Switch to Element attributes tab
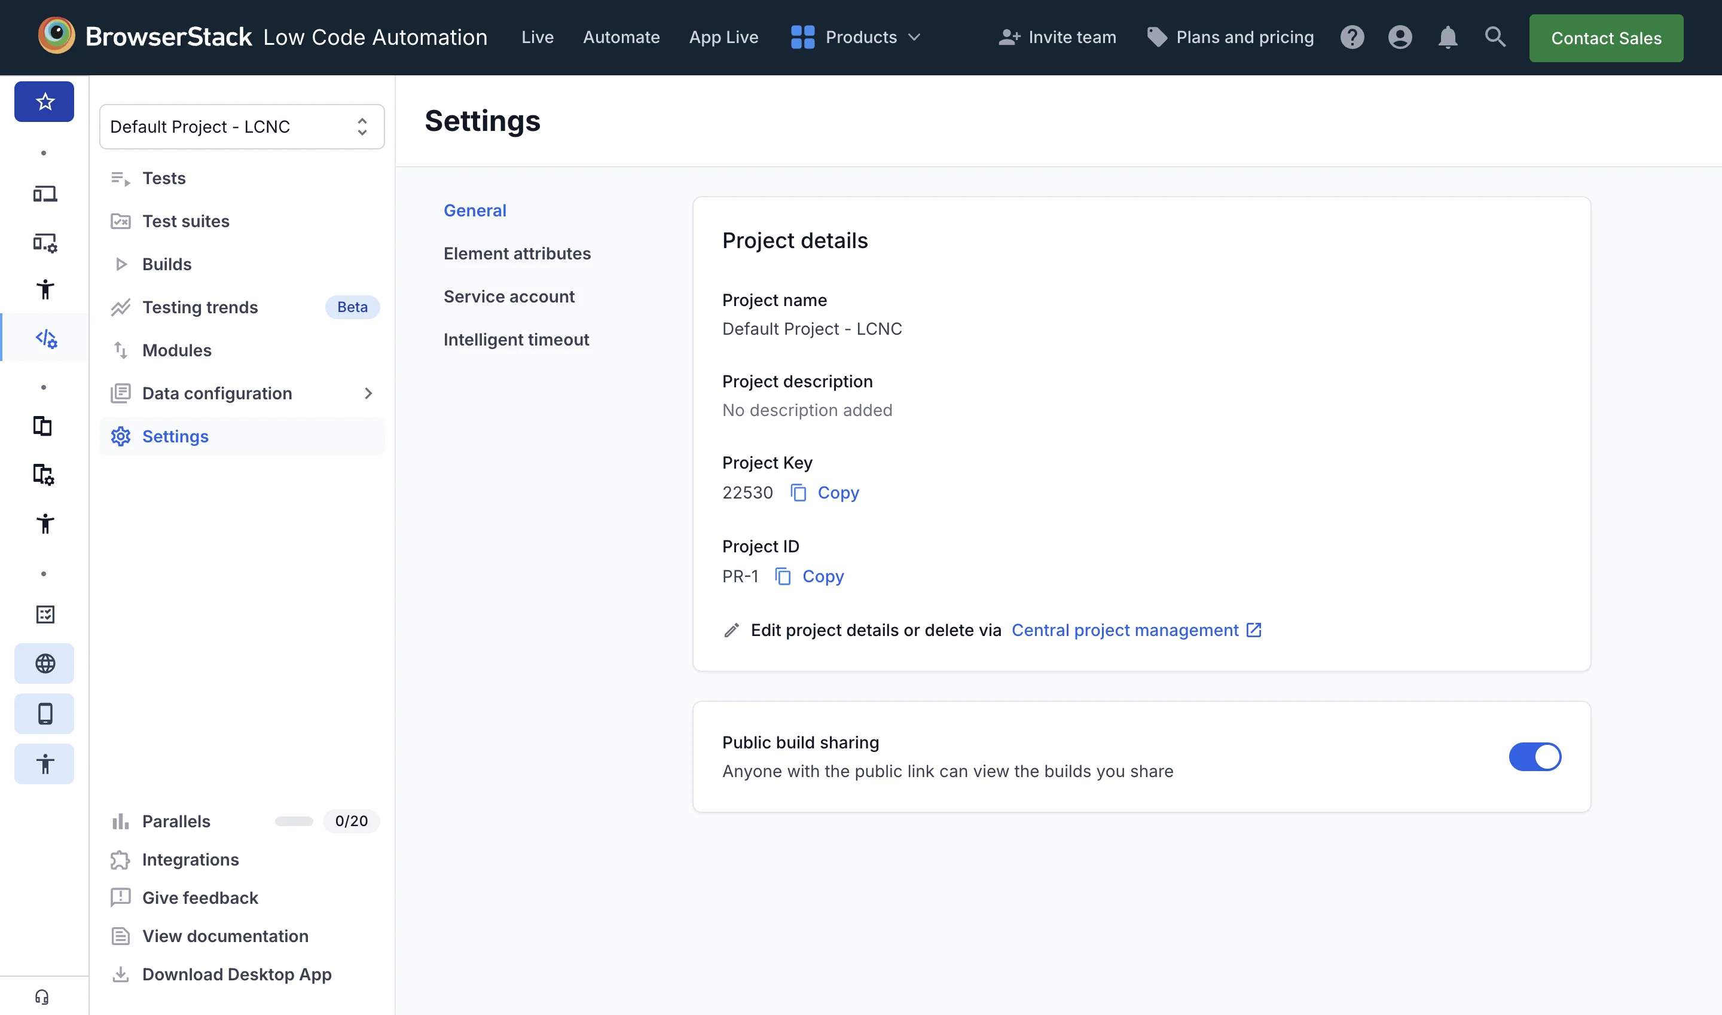 [517, 253]
